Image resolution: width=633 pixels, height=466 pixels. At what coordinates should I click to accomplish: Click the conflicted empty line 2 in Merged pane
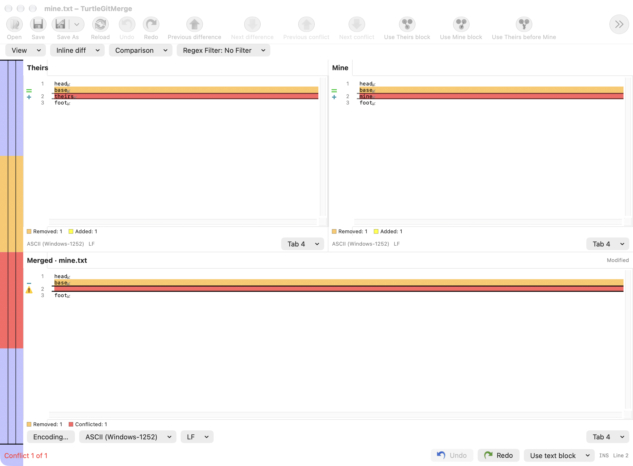coord(338,289)
